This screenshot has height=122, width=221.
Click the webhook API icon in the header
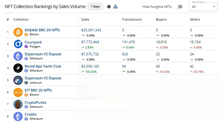115,7
